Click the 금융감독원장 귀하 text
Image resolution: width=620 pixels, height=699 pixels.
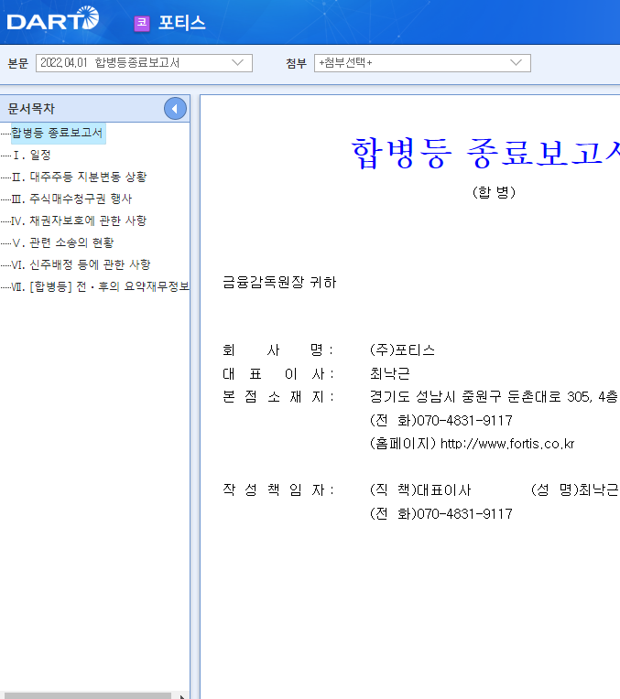point(279,282)
